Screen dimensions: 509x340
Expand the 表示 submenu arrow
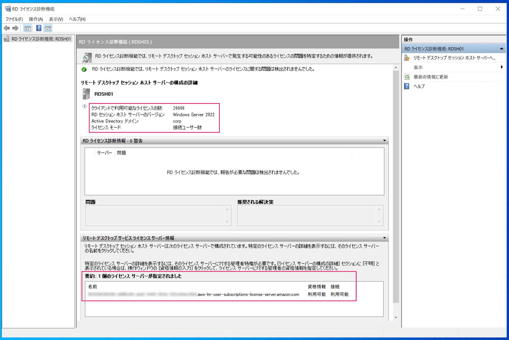point(502,67)
